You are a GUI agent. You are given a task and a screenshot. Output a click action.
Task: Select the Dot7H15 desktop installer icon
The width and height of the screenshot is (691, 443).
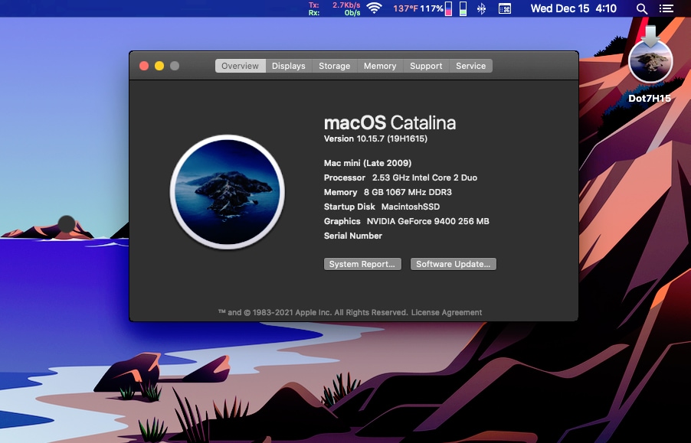[650, 65]
